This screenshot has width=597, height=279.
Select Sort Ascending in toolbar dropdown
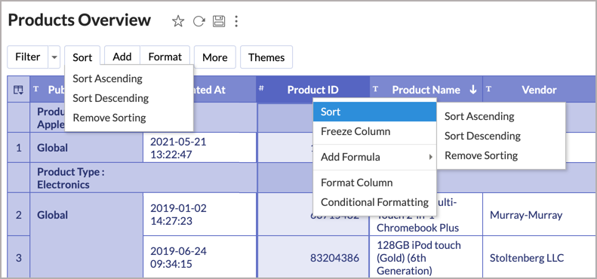(108, 78)
